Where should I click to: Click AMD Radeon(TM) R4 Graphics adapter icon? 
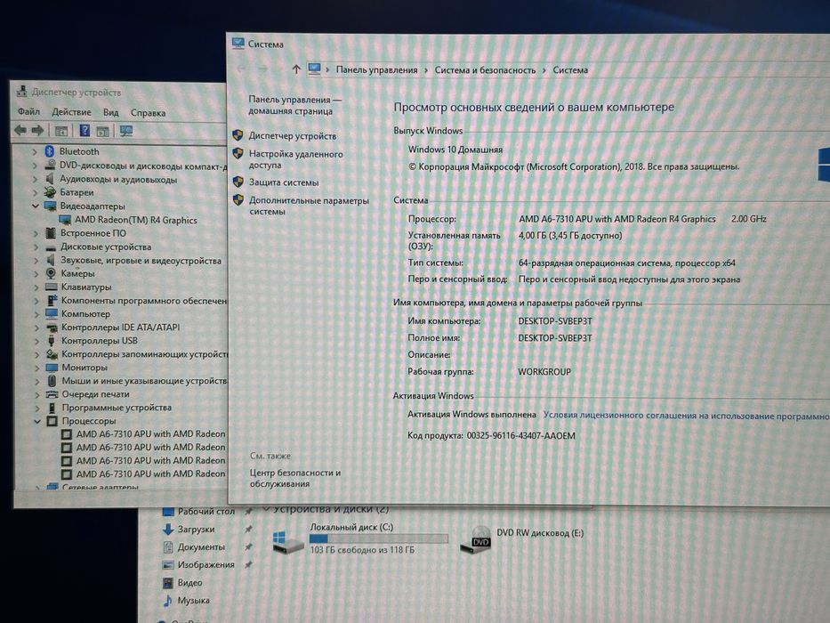(x=65, y=220)
